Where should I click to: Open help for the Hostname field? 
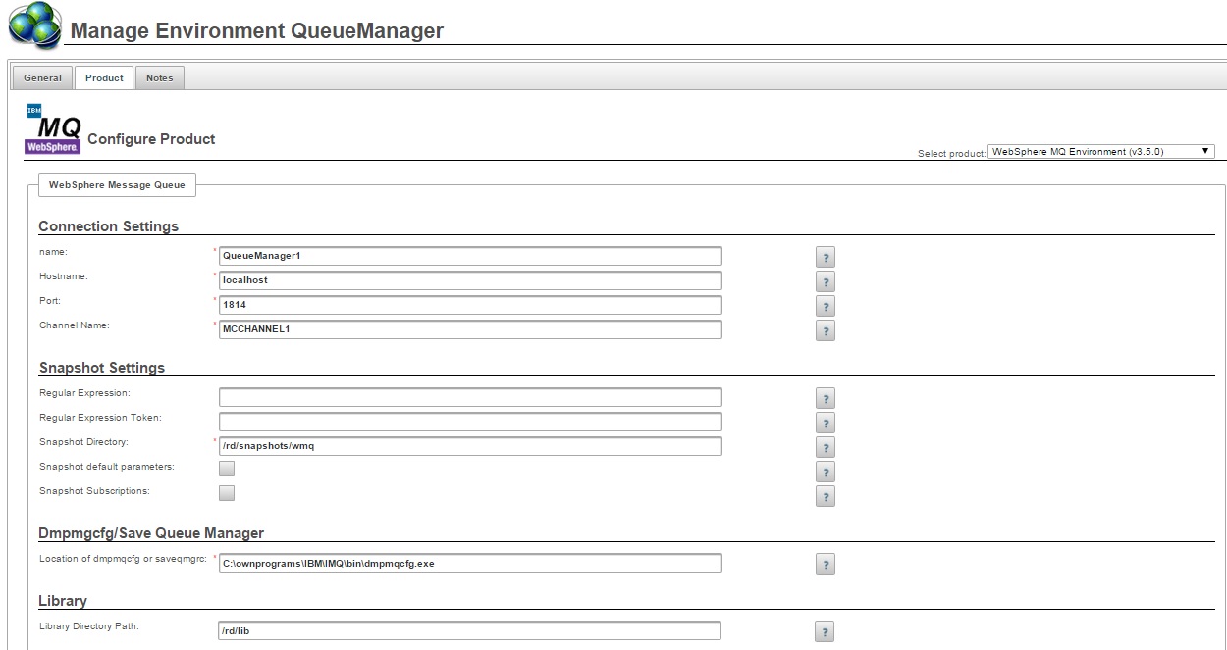[826, 282]
